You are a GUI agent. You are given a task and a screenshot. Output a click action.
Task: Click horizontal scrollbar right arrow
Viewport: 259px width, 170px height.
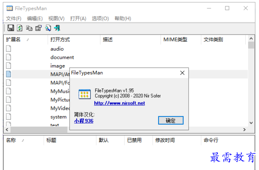click(x=245, y=129)
